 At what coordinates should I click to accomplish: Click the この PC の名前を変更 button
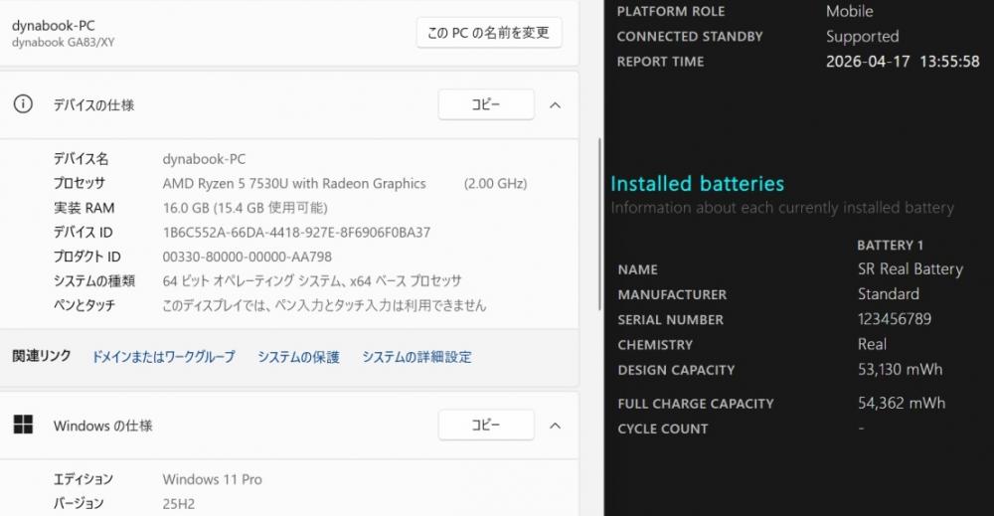488,33
